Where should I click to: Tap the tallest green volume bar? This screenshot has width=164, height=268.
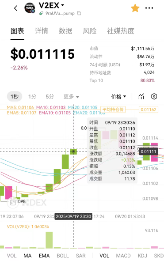[x=49, y=240]
